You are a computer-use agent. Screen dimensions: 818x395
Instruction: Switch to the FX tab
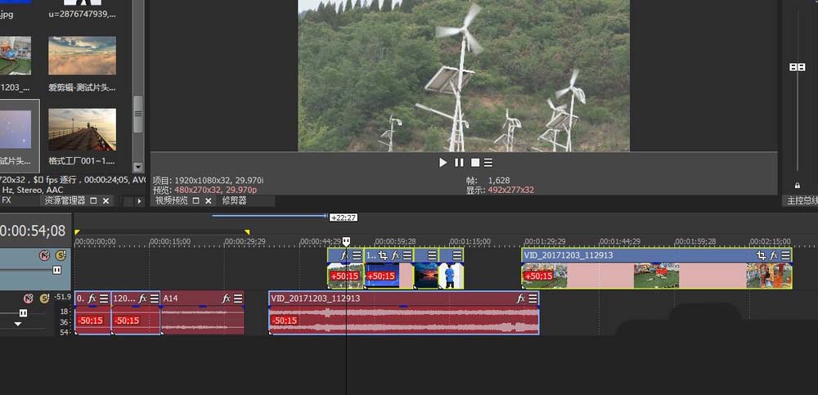(x=7, y=200)
